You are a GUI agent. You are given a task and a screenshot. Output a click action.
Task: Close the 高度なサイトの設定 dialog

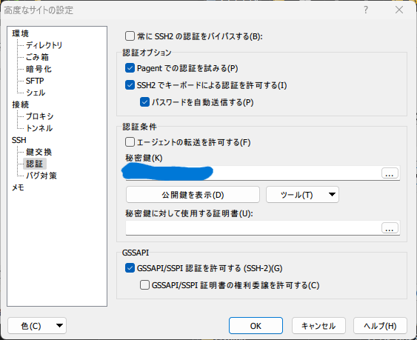(x=399, y=10)
